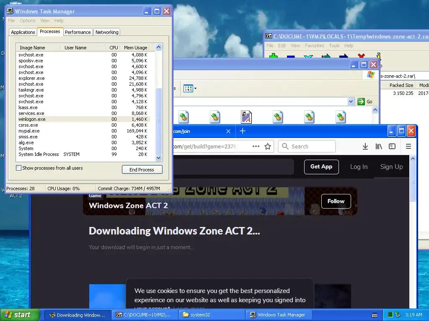Click 7-Zip Add green plus icon
This screenshot has width=429, height=321.
click(273, 56)
